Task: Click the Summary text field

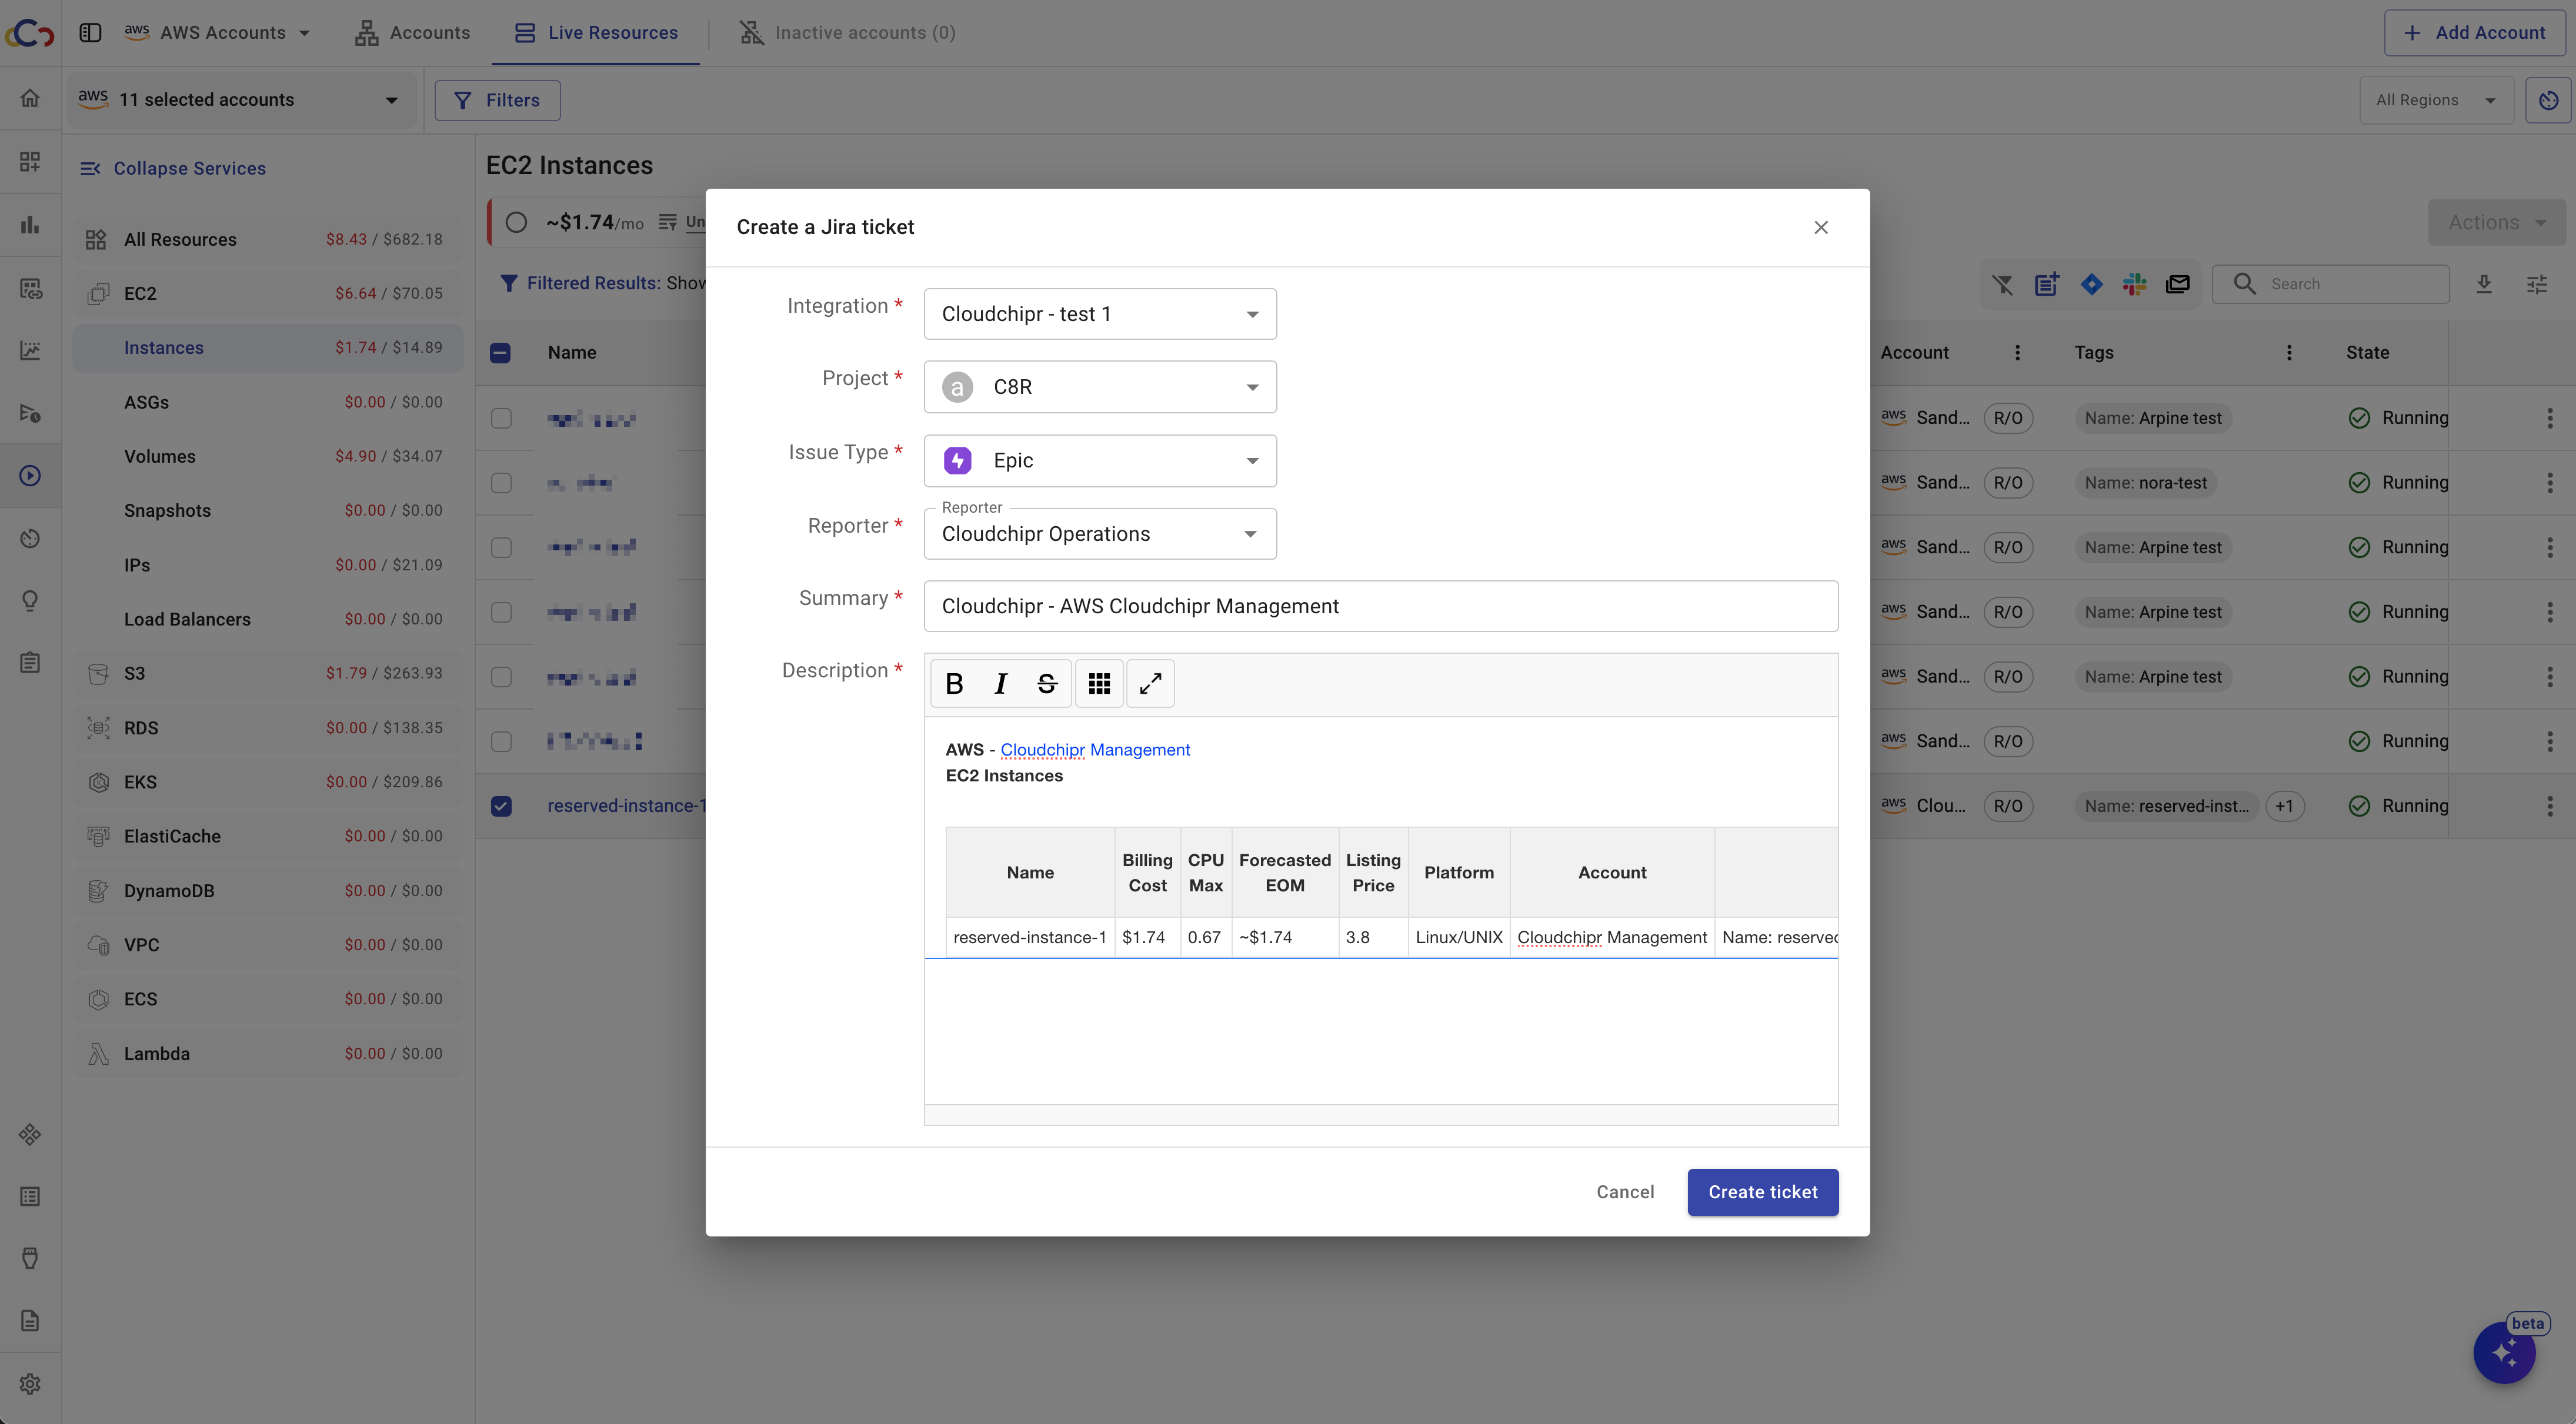Action: coord(1380,606)
